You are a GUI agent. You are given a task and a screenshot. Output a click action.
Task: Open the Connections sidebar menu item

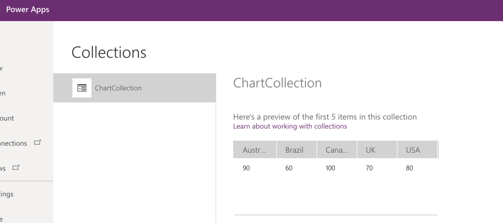tap(14, 143)
